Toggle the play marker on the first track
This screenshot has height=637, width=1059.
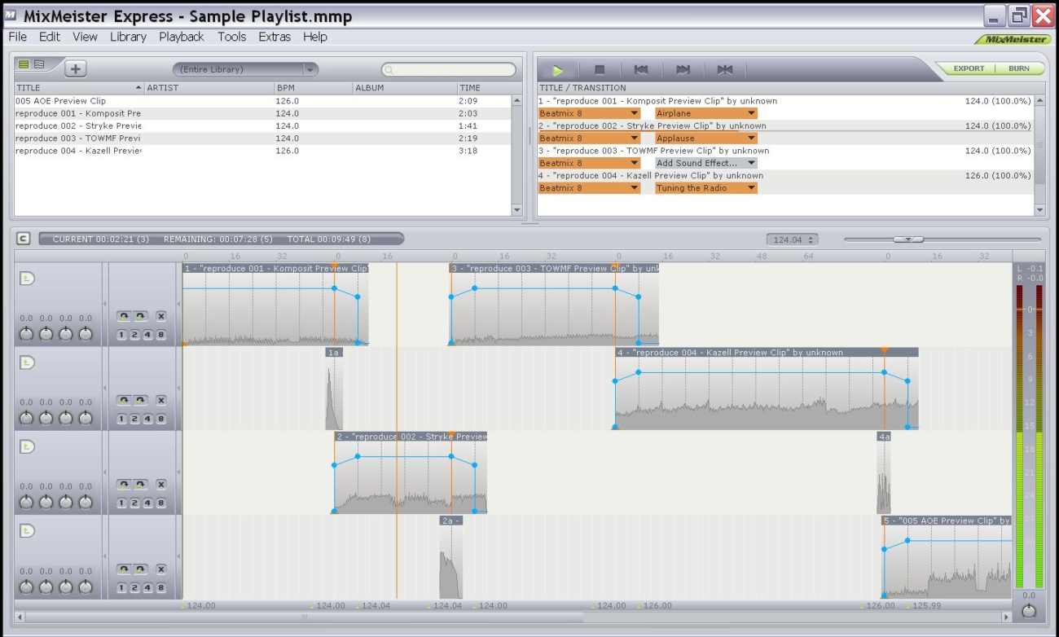27,279
